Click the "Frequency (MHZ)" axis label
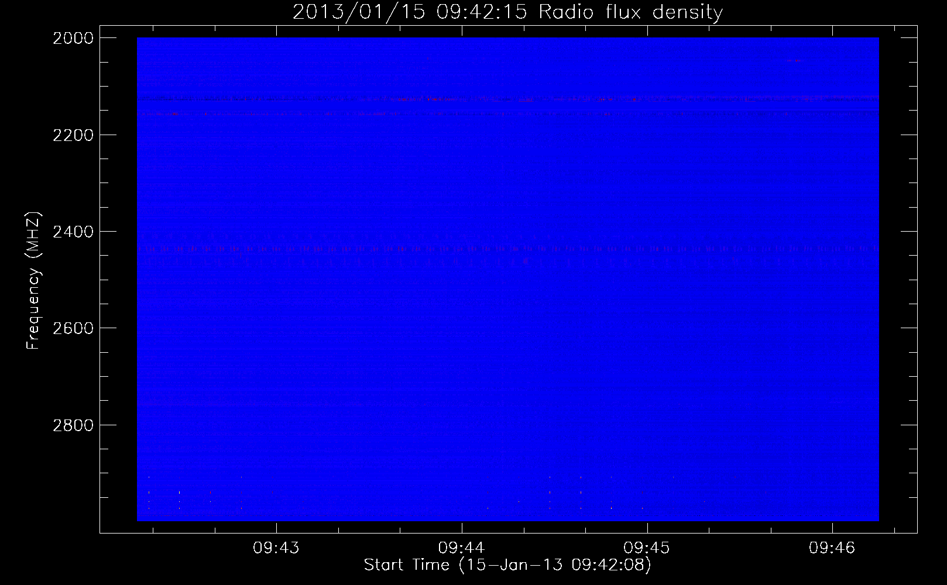 click(34, 281)
